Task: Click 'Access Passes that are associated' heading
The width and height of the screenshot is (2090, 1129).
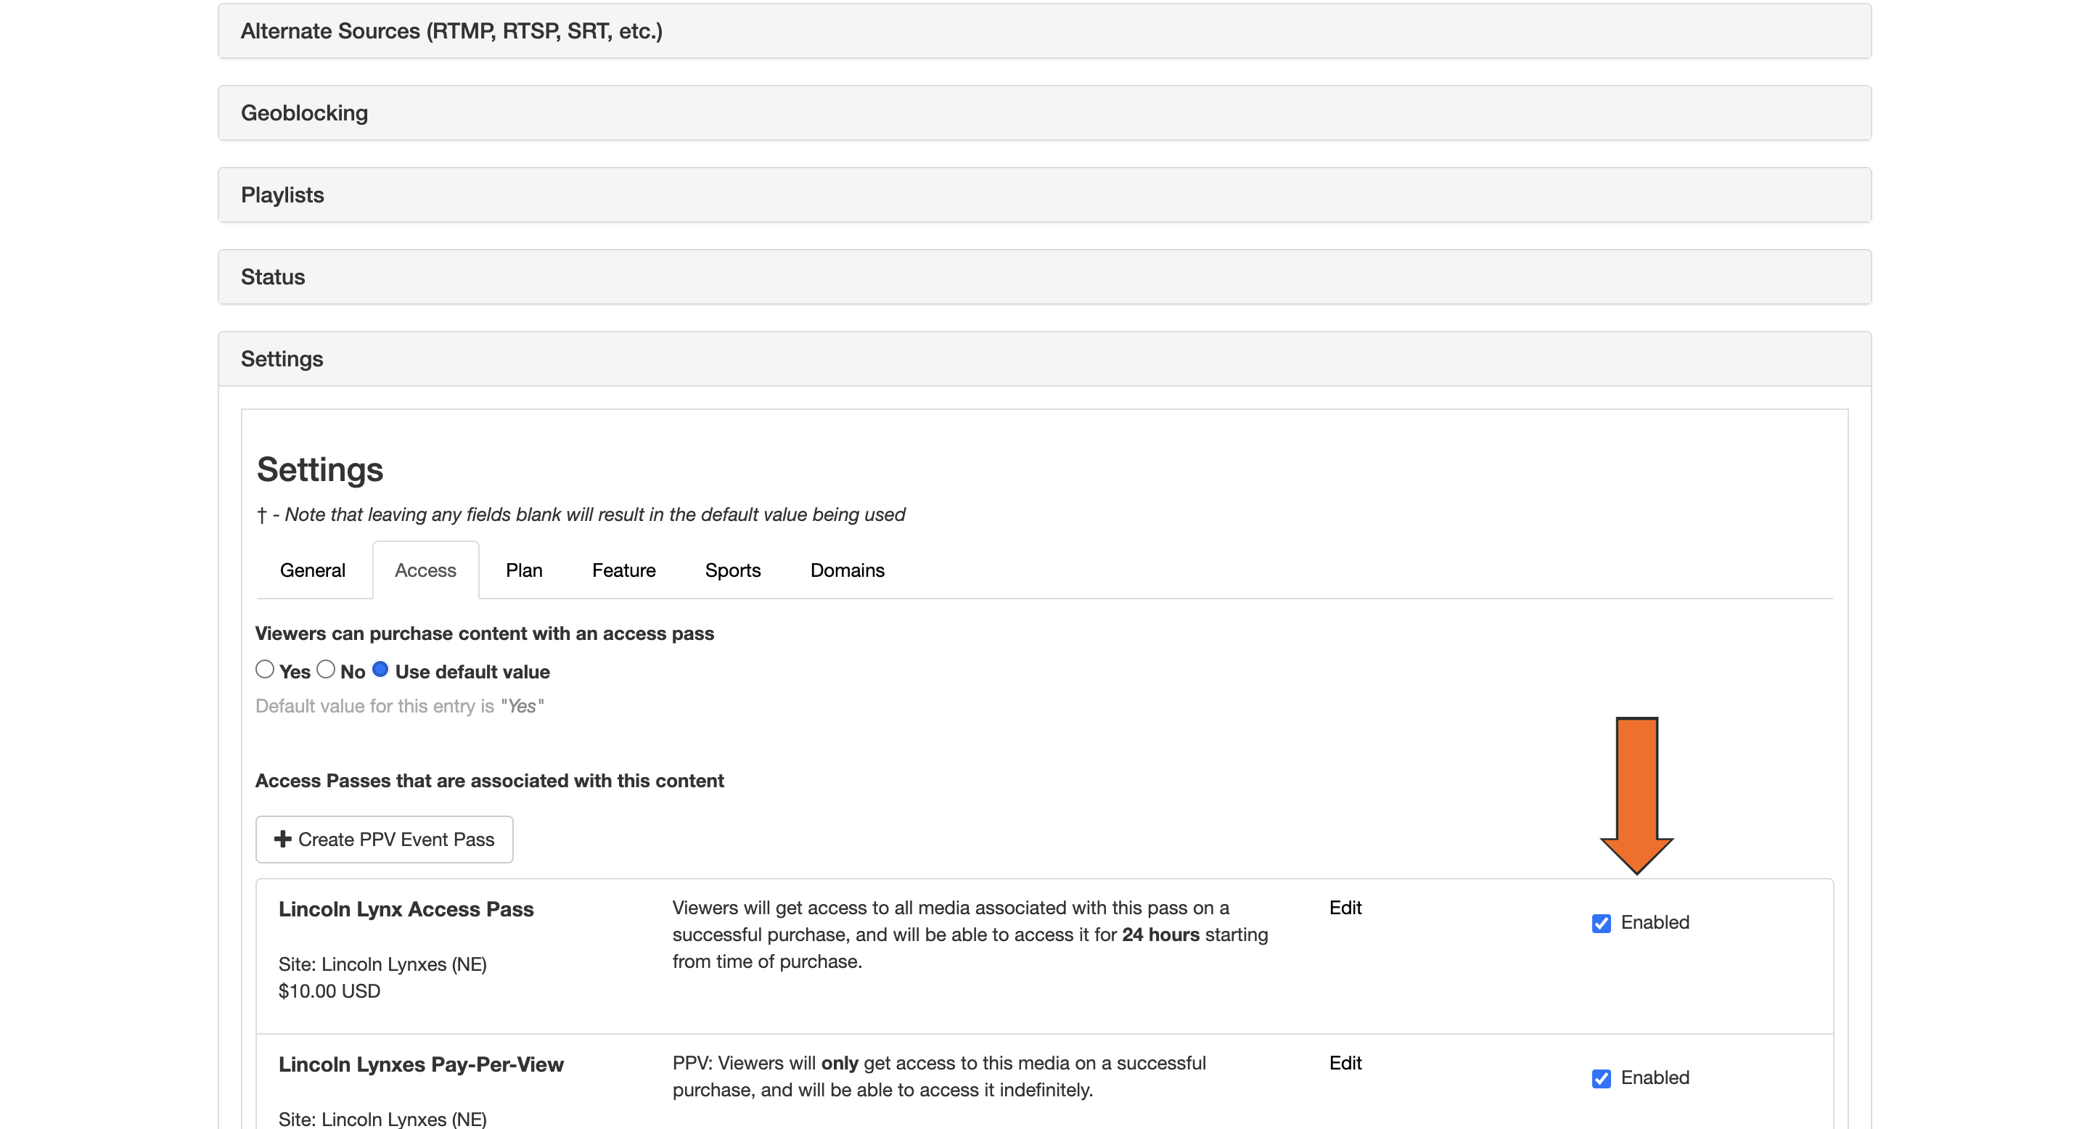Action: pos(489,780)
